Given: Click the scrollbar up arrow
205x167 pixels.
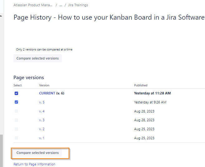Looking at the screenshot, I should point(1,16).
